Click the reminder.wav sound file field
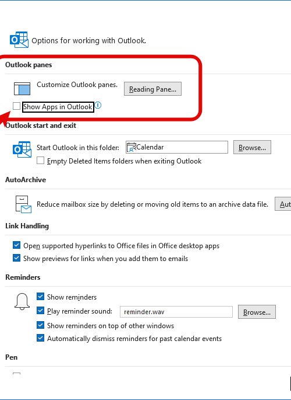 [176, 312]
